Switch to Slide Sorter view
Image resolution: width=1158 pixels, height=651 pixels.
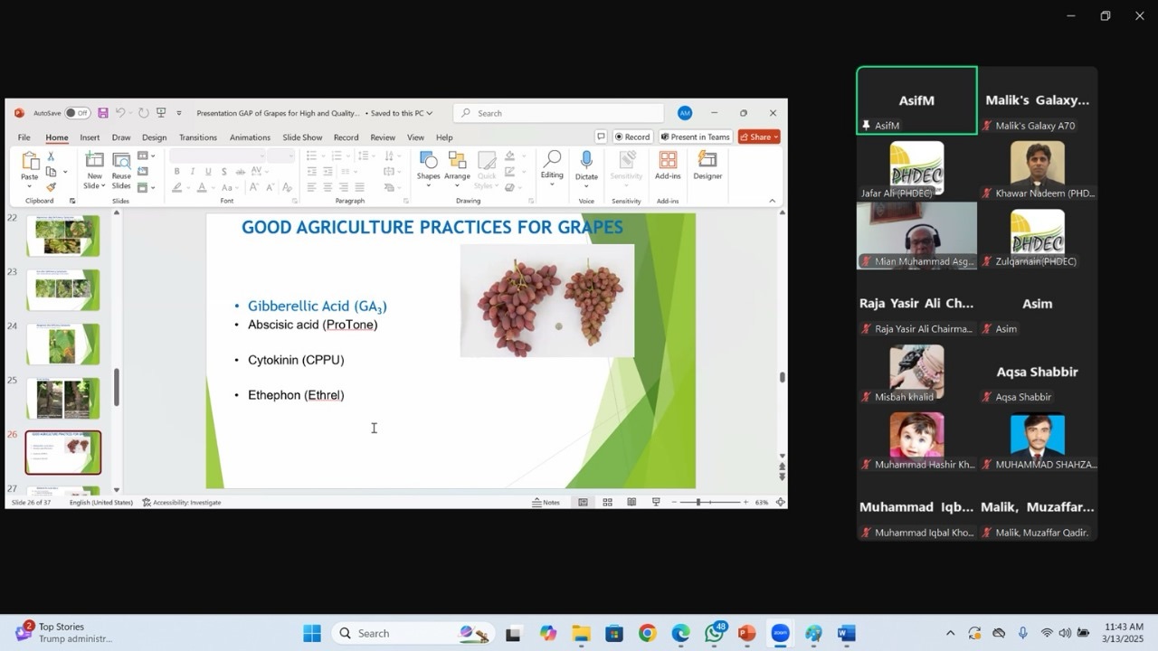pos(607,502)
